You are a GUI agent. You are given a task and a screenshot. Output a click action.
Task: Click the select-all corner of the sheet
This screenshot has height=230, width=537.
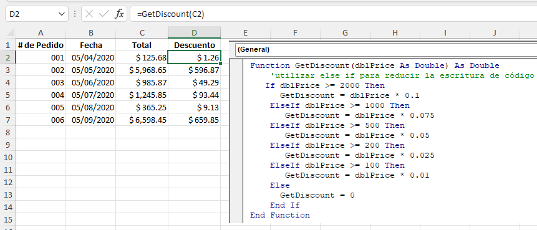click(x=10, y=33)
